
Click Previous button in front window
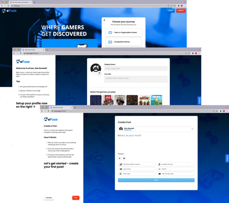point(49,198)
